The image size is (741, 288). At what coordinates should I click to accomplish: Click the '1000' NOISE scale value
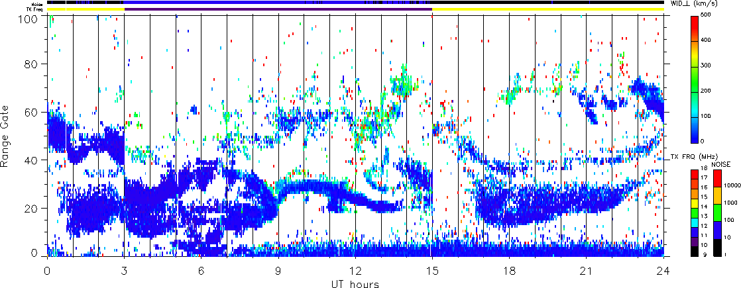730,204
